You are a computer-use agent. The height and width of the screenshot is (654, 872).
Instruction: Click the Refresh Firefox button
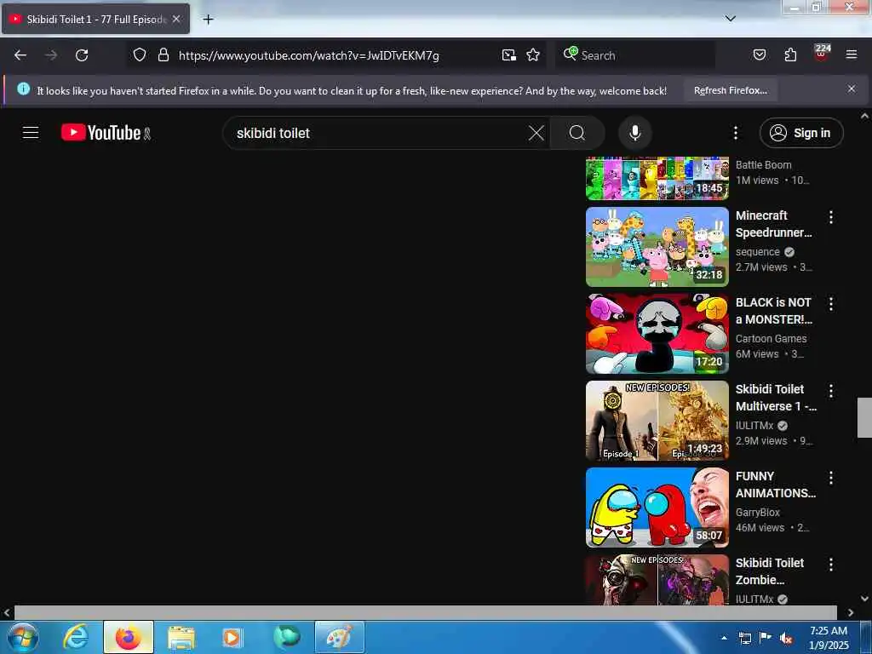click(730, 90)
